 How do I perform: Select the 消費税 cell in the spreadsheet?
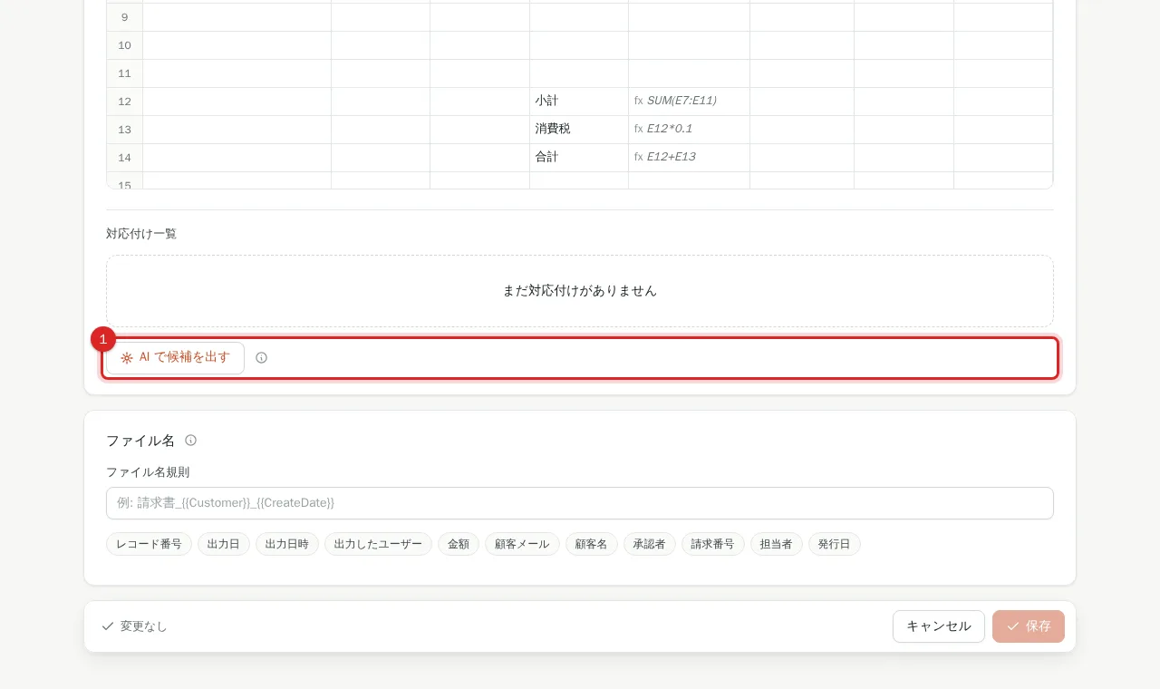[x=579, y=130]
